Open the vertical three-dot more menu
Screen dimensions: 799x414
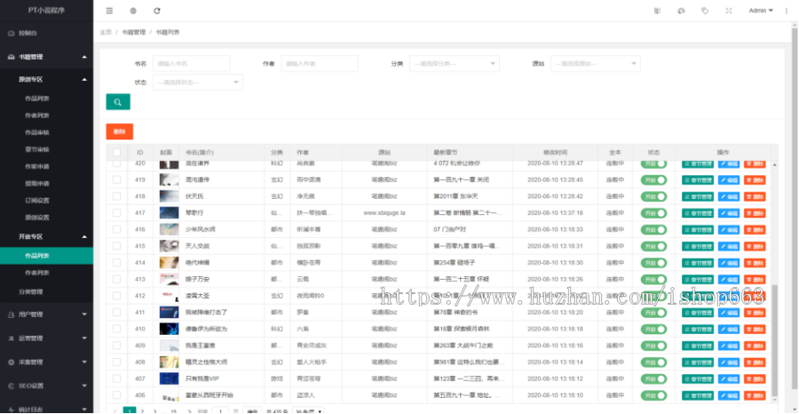786,11
